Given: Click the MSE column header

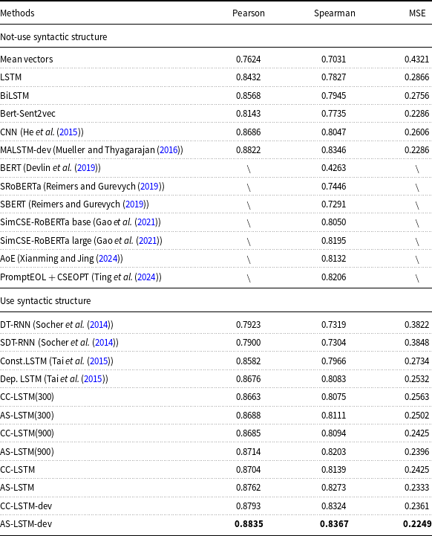Looking at the screenshot, I should click(417, 13).
